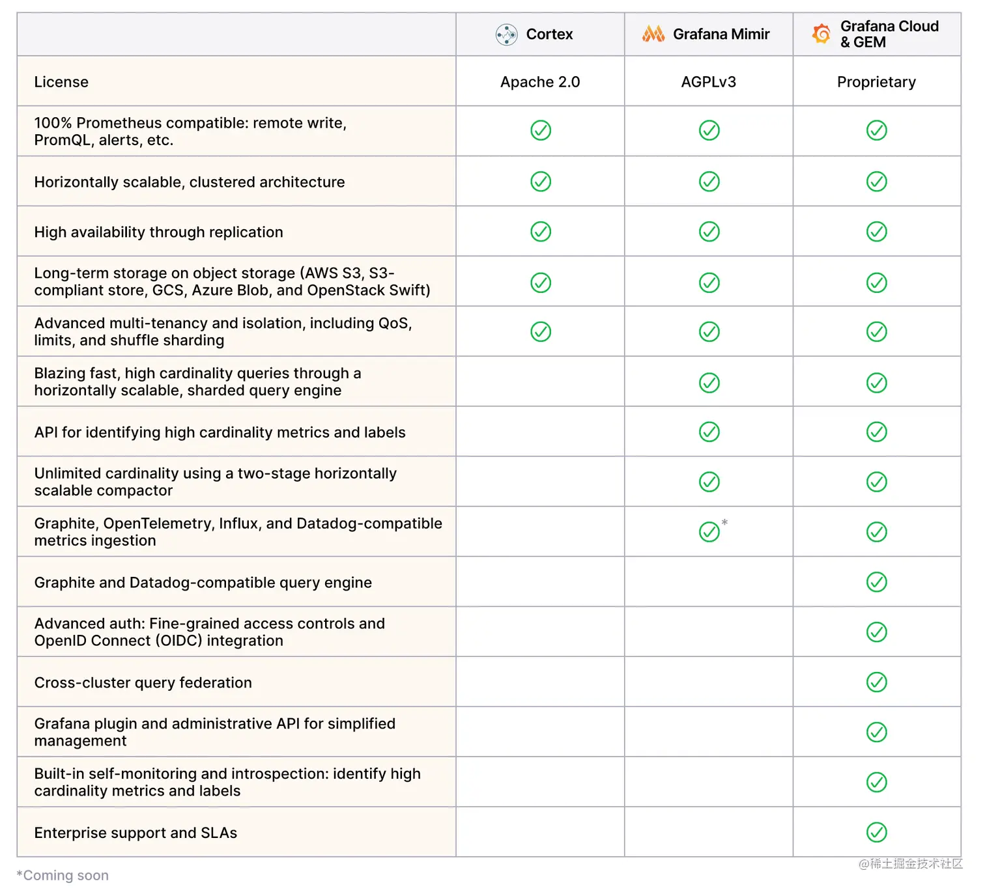Click Horizontally scalable, clustered architecture label
Image resolution: width=985 pixels, height=892 pixels.
click(x=190, y=182)
